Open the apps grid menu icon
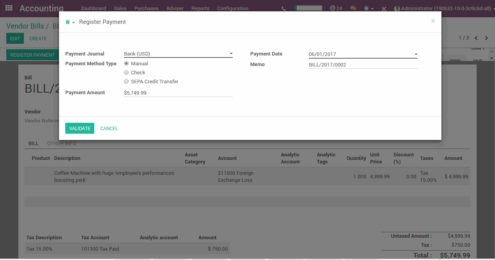The height and width of the screenshot is (260, 495). (x=9, y=8)
